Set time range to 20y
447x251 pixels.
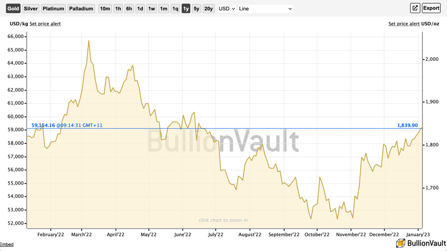[x=208, y=8]
